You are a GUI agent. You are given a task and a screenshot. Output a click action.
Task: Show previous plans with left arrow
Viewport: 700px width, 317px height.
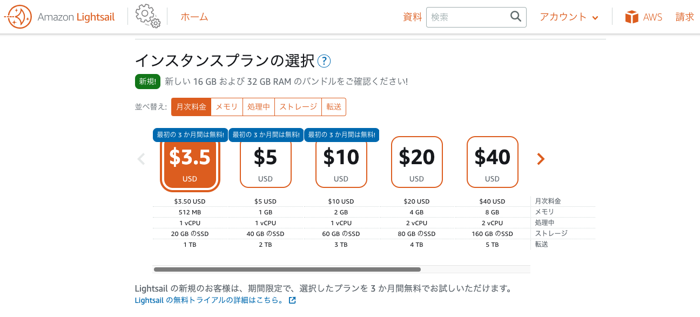142,159
